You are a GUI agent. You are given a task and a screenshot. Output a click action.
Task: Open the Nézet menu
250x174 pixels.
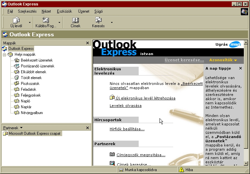tap(46, 11)
